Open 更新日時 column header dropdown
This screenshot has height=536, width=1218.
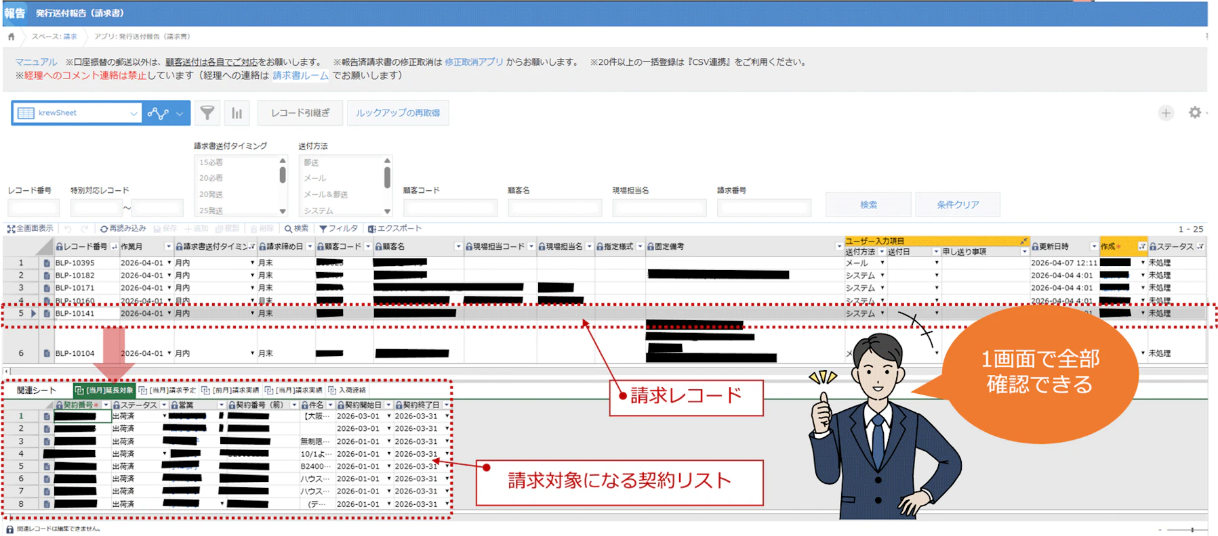coord(1093,246)
